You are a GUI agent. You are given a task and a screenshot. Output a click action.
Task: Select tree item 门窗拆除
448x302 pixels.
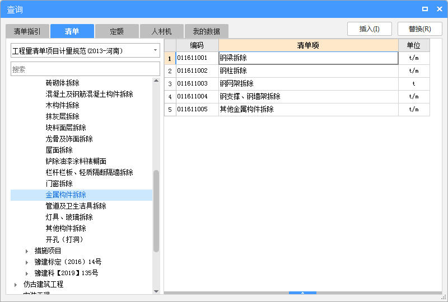pos(59,183)
